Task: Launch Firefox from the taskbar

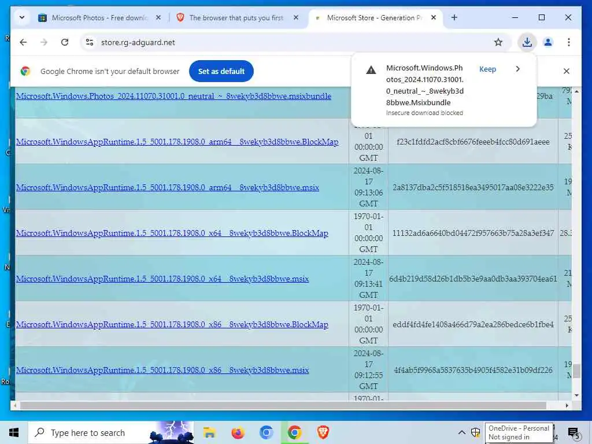Action: click(238, 432)
